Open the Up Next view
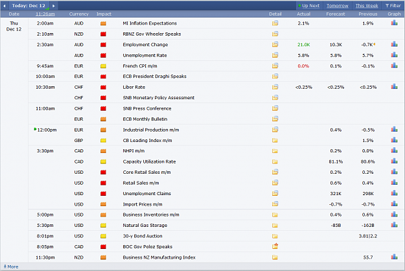Viewport: 405px width, 271px height. (309, 6)
